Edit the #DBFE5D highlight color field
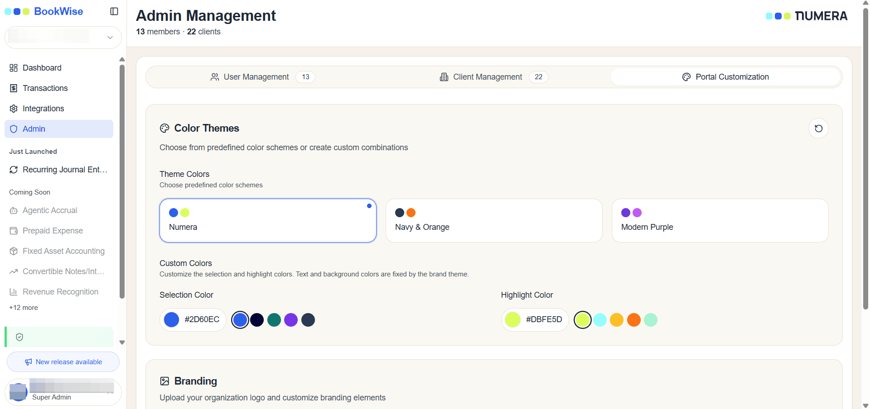The height and width of the screenshot is (409, 870). 535,320
